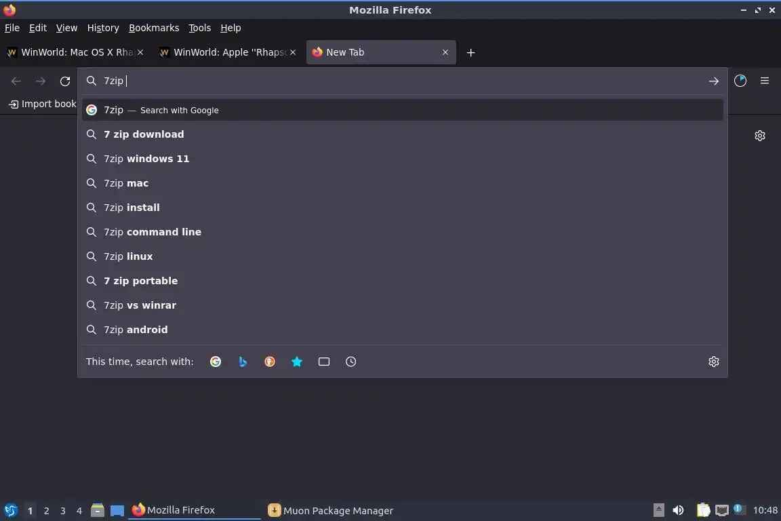Open the Edit menu
This screenshot has width=781, height=521.
[38, 28]
